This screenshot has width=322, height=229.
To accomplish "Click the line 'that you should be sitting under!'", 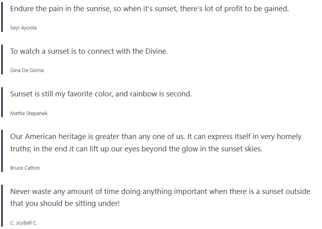I will click(x=65, y=204).
